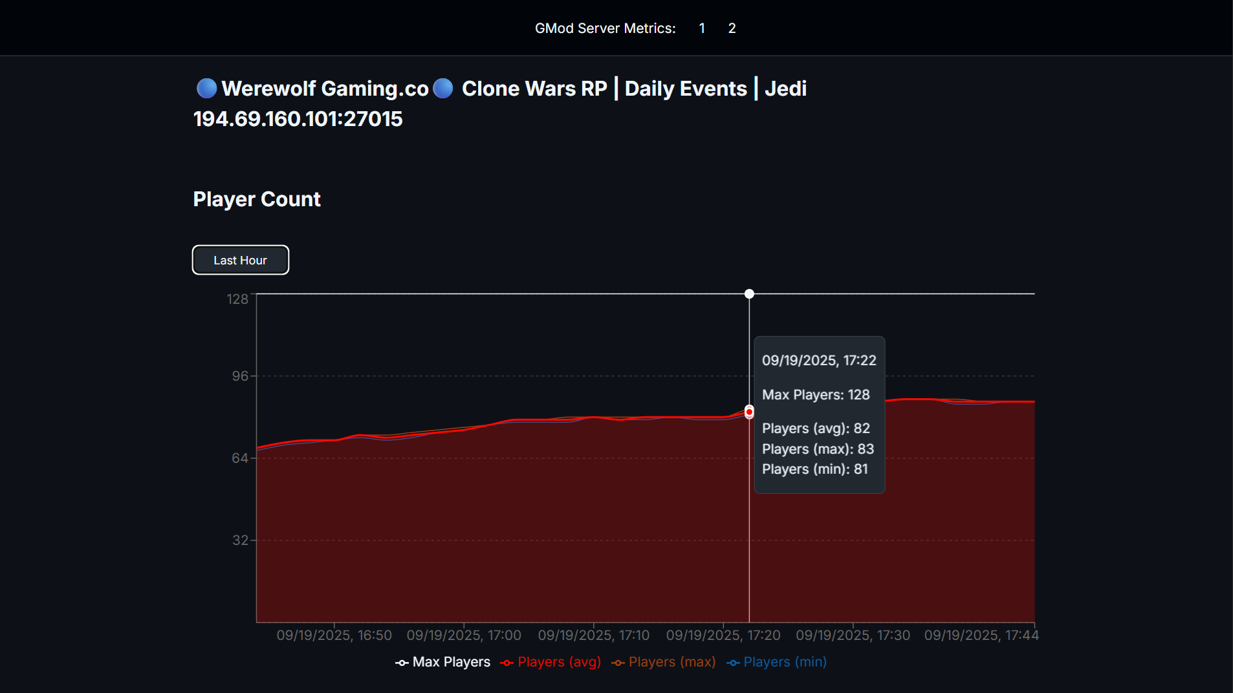Click the GMod Server Metrics heading
The image size is (1233, 693).
[606, 28]
